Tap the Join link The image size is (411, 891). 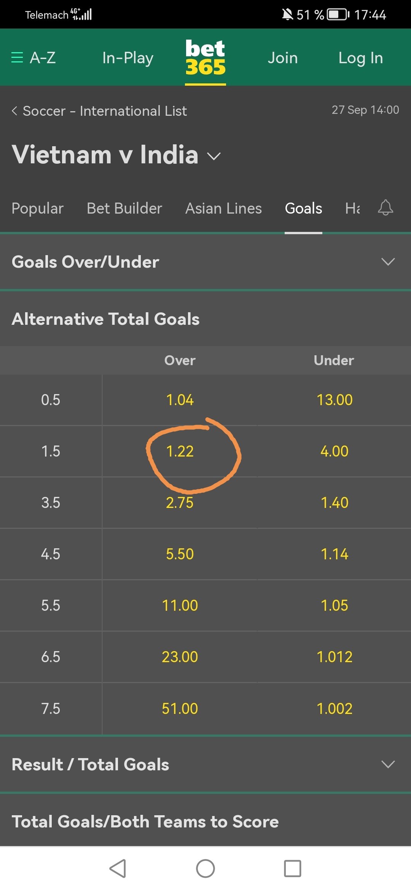[x=283, y=58]
